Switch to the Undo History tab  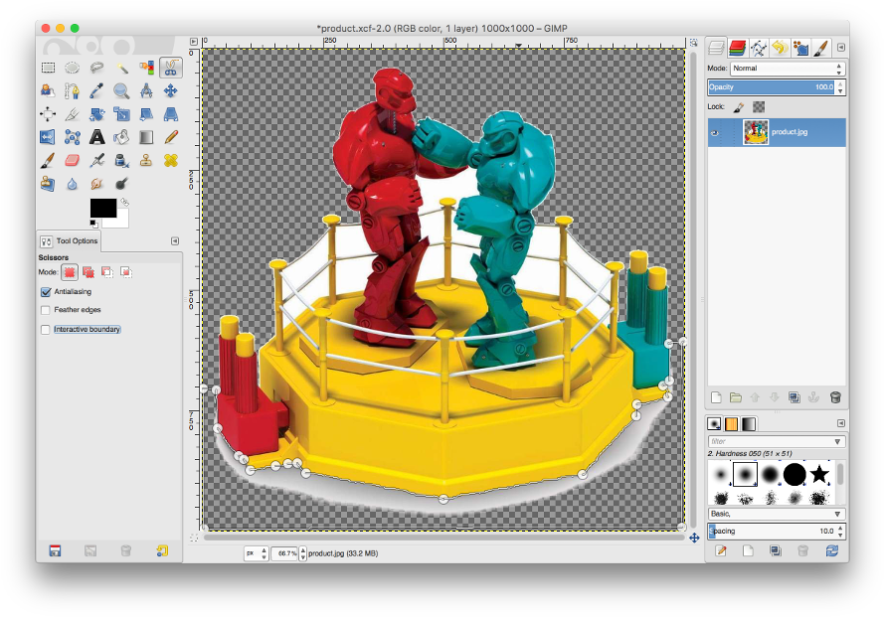pos(779,47)
